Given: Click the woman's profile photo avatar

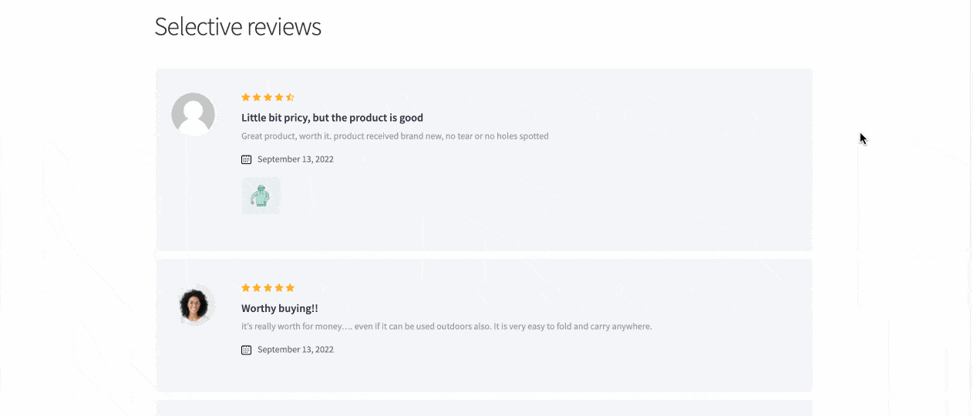Looking at the screenshot, I should pos(194,305).
